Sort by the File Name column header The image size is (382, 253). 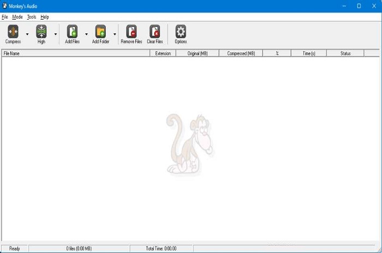tap(75, 53)
